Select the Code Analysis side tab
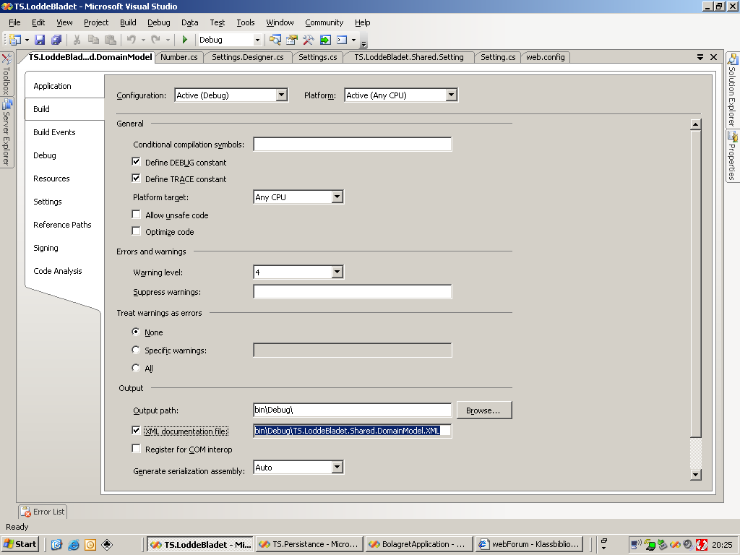 point(58,271)
